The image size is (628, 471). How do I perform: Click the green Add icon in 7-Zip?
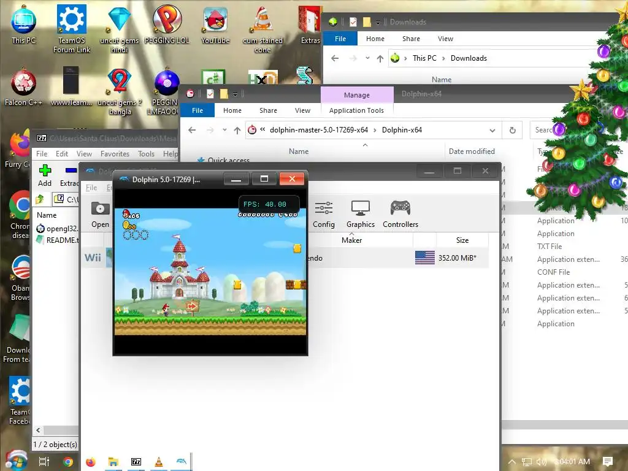tap(45, 175)
